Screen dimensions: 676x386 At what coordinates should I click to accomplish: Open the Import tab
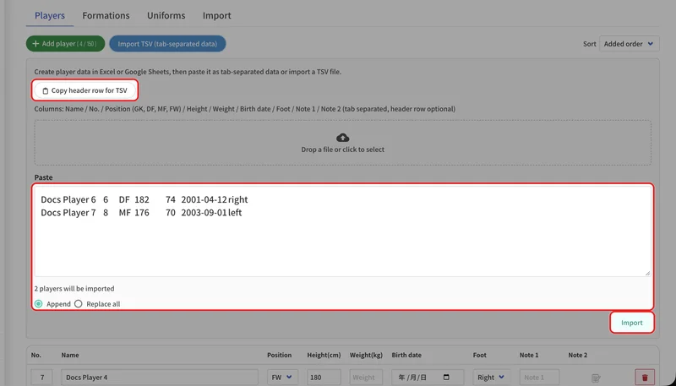tap(217, 15)
